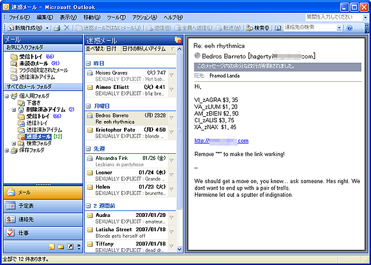371x265 pixels.
Task: Select フラグの設定されたメール folder
Action: click(39, 70)
